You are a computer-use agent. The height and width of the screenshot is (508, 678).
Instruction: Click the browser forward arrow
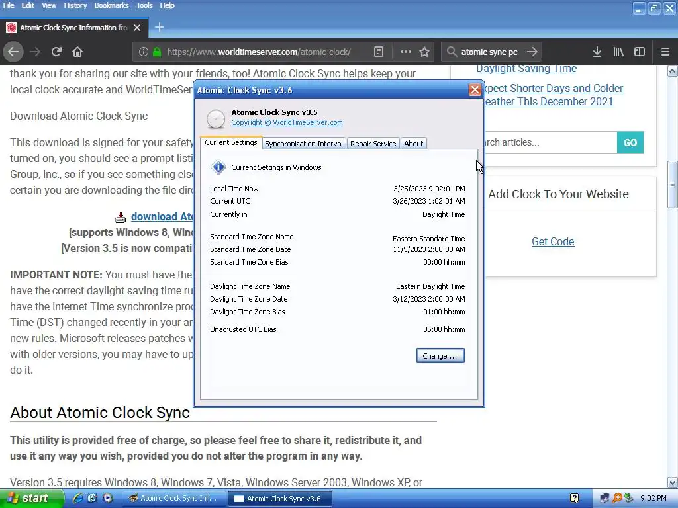tap(35, 52)
